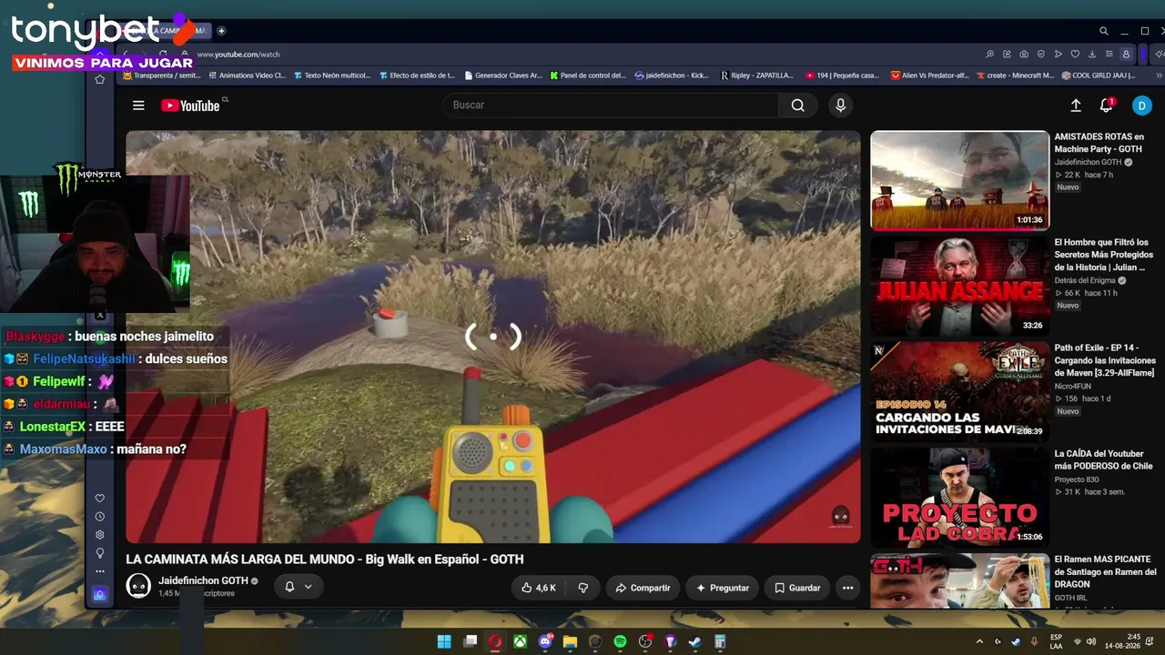Screen dimensions: 1165x655
Task: Open the Transparenta bookmark
Action: tap(161, 76)
